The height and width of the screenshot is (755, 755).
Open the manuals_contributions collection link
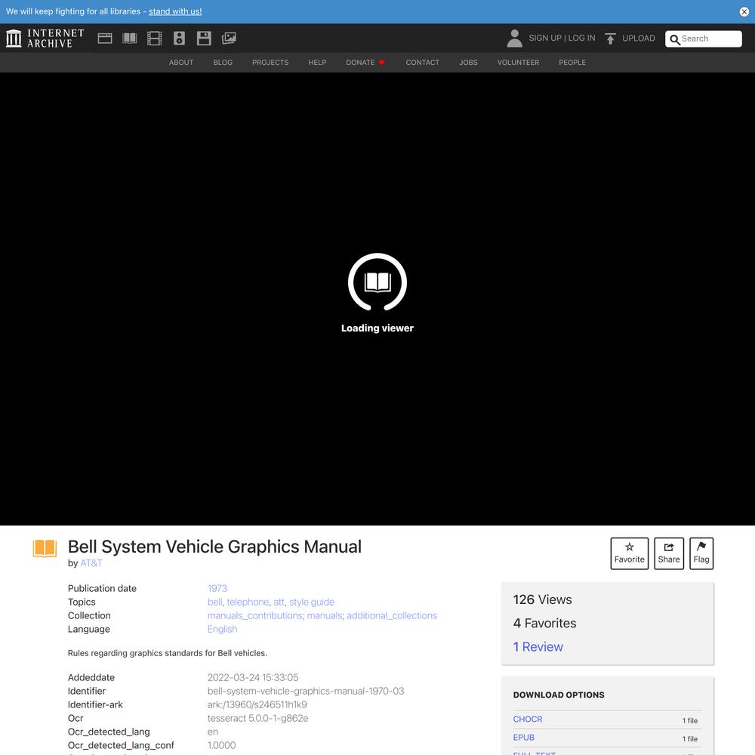point(254,615)
